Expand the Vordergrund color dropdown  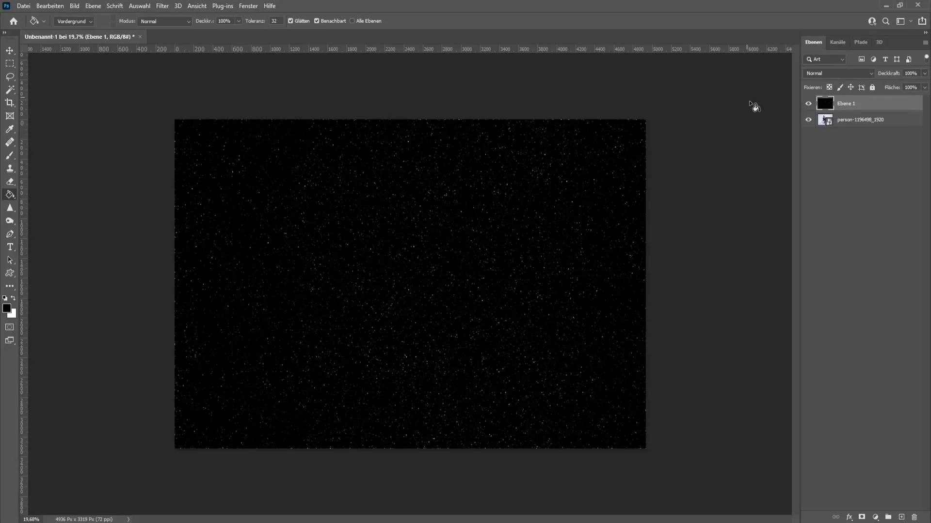90,21
